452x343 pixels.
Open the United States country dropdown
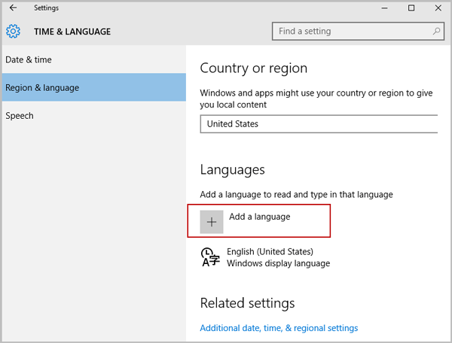click(x=319, y=124)
